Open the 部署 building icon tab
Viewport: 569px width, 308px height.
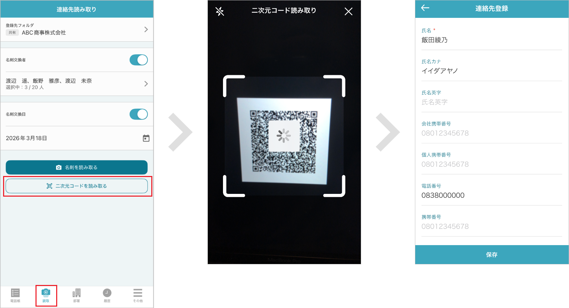(x=77, y=295)
